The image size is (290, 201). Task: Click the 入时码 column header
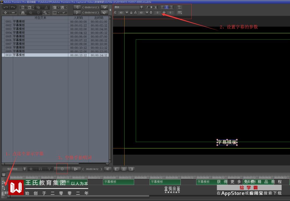click(78, 18)
